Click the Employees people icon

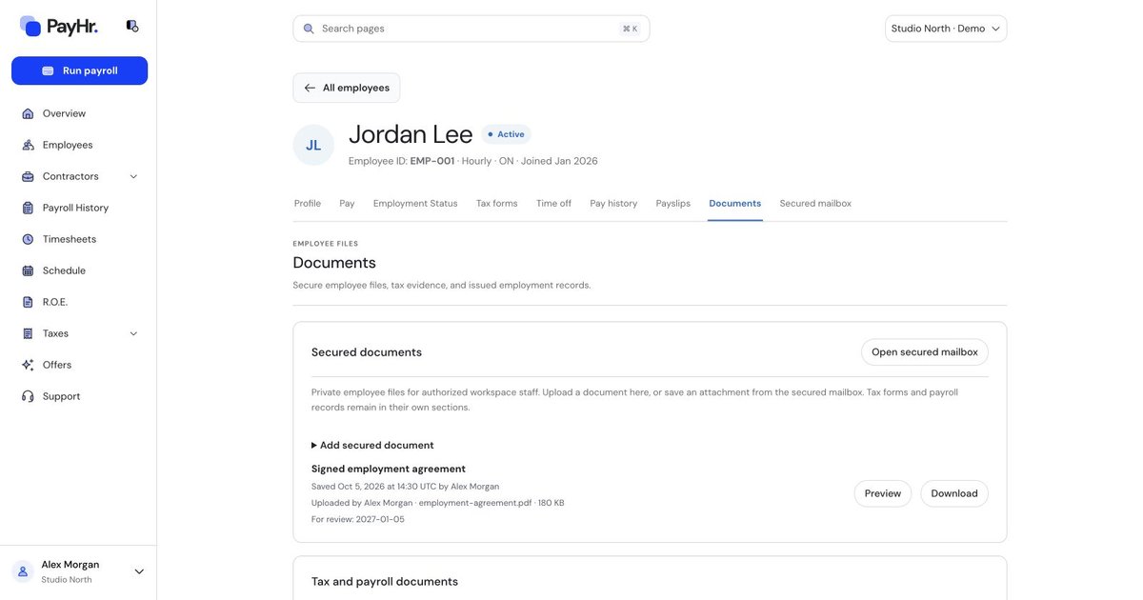click(28, 145)
